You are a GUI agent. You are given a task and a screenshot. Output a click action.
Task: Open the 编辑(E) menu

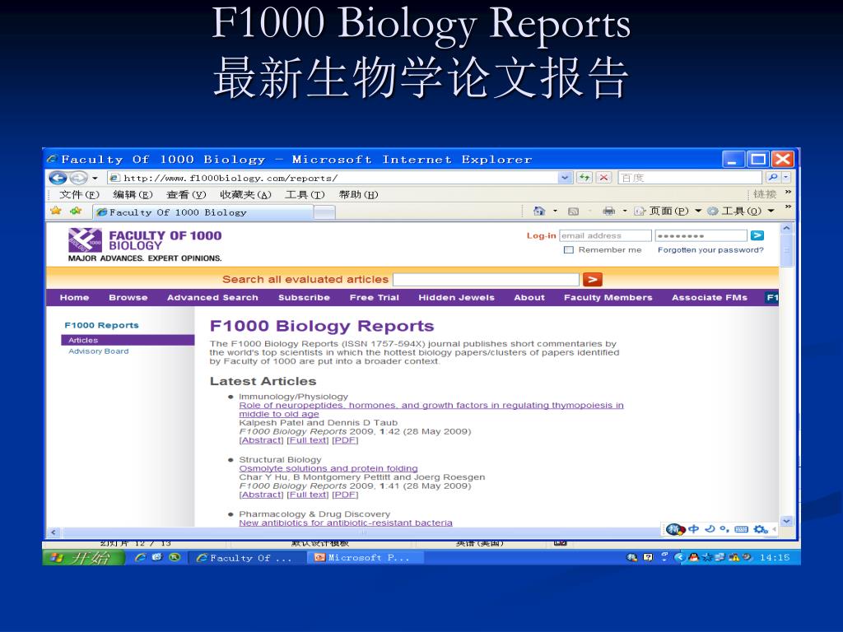coord(133,194)
